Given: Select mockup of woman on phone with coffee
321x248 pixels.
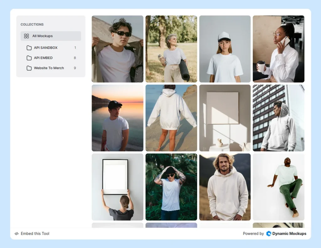Looking at the screenshot, I should [278, 49].
